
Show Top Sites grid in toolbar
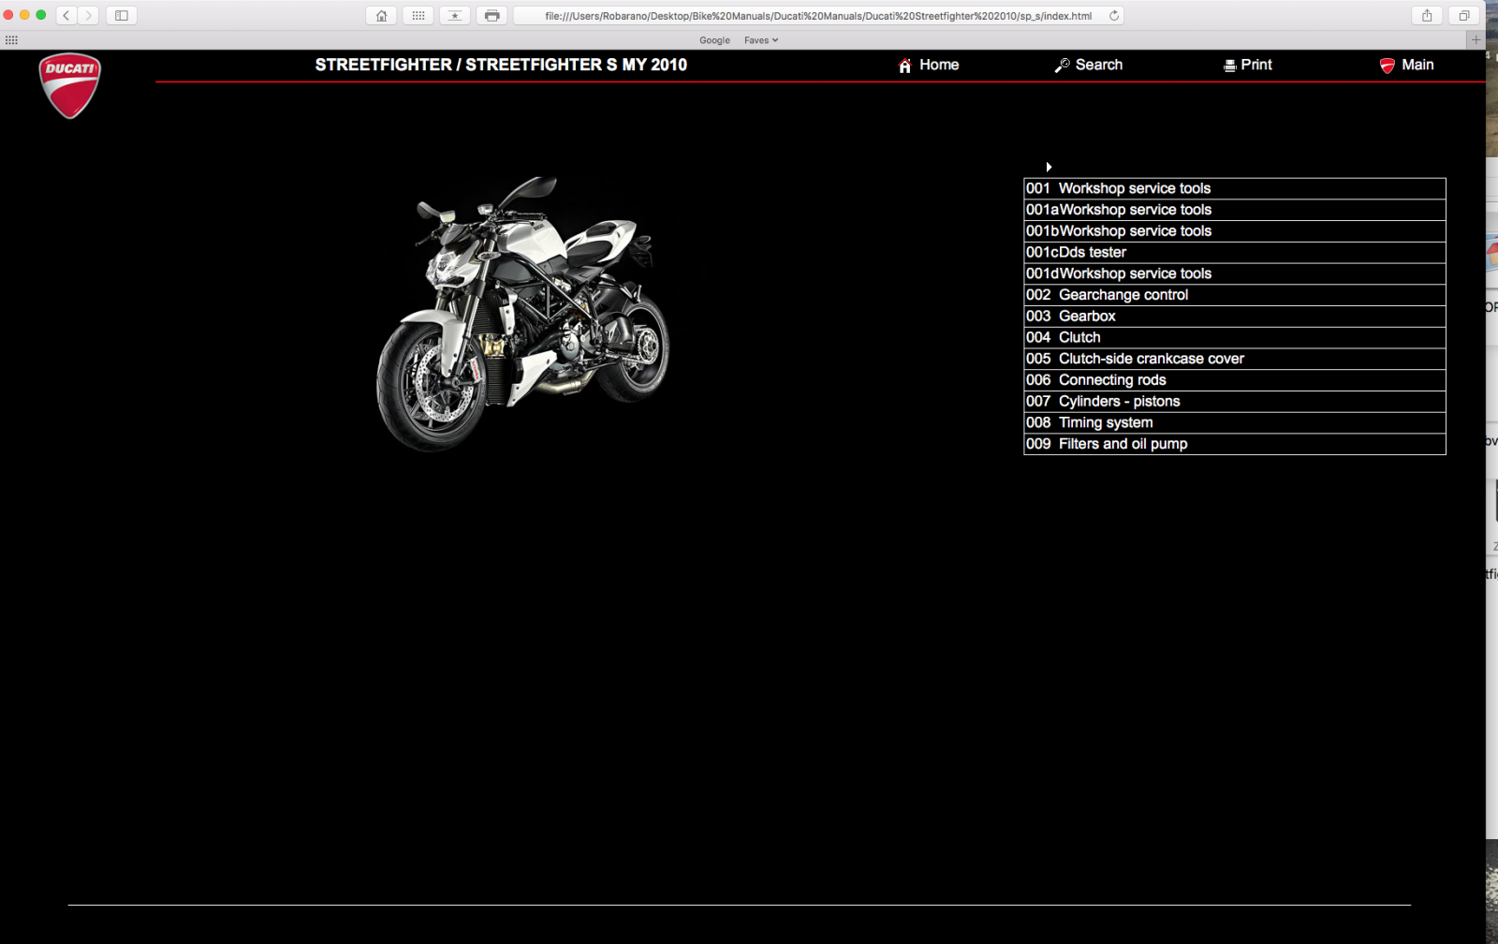click(418, 15)
